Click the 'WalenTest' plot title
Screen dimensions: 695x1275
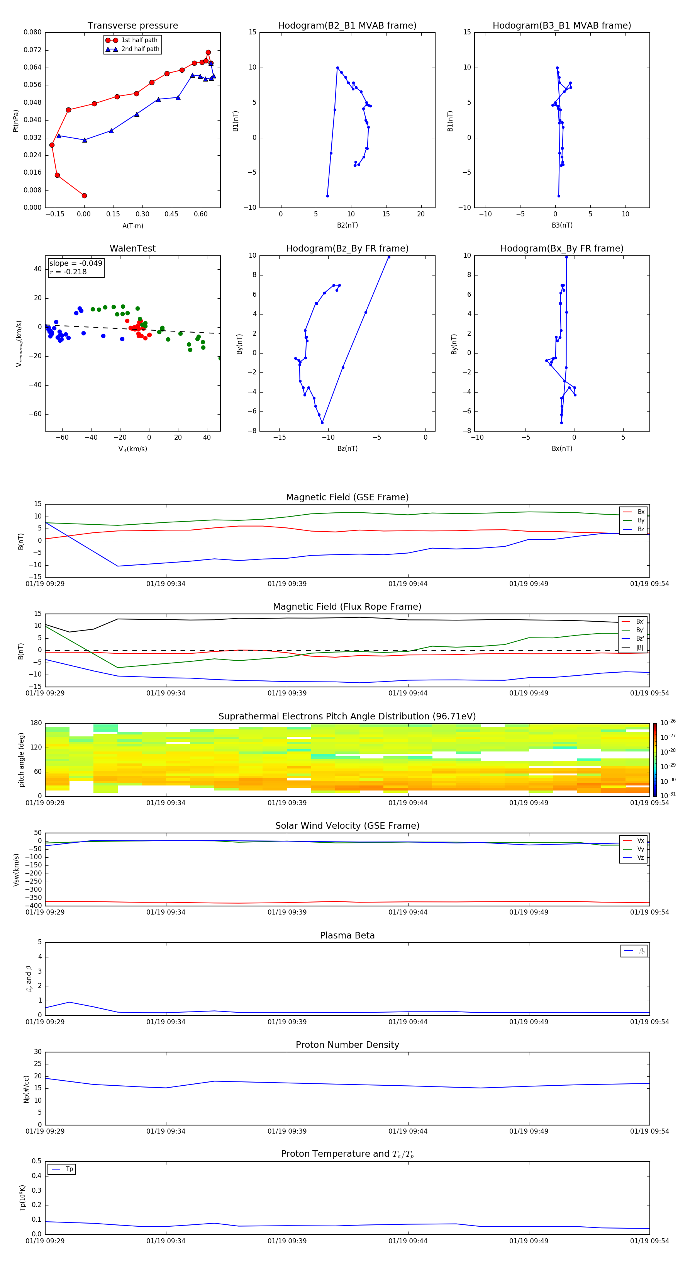[x=132, y=248]
